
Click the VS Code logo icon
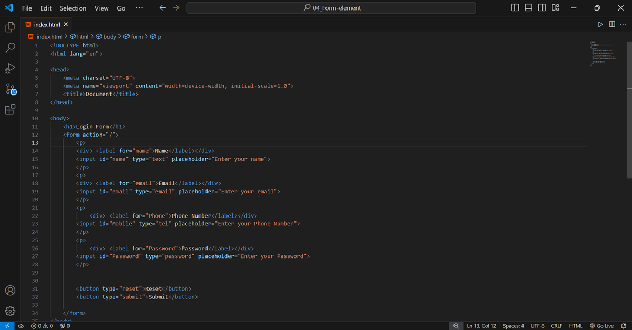pos(9,8)
